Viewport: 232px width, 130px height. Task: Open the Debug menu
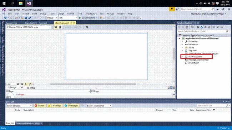43,14
